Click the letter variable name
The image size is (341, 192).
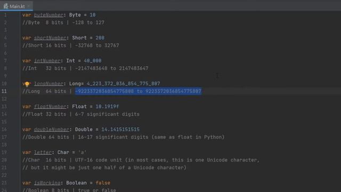click(43, 152)
